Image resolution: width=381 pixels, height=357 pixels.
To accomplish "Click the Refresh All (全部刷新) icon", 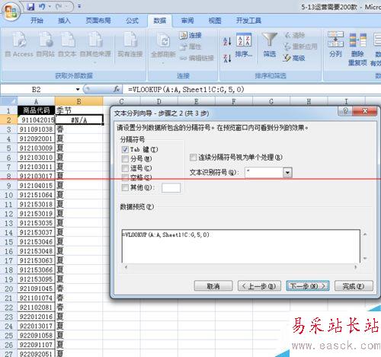I will tap(163, 40).
